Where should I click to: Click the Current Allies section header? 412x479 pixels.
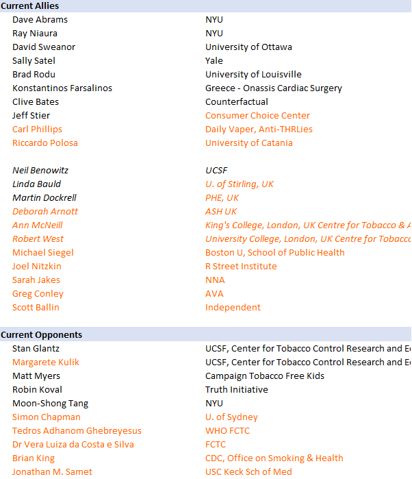[x=29, y=6]
